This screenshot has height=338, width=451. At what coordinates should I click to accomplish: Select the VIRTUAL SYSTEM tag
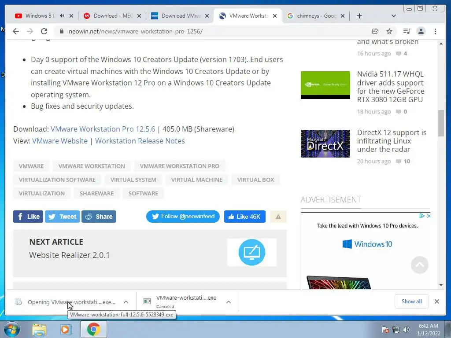pos(133,180)
